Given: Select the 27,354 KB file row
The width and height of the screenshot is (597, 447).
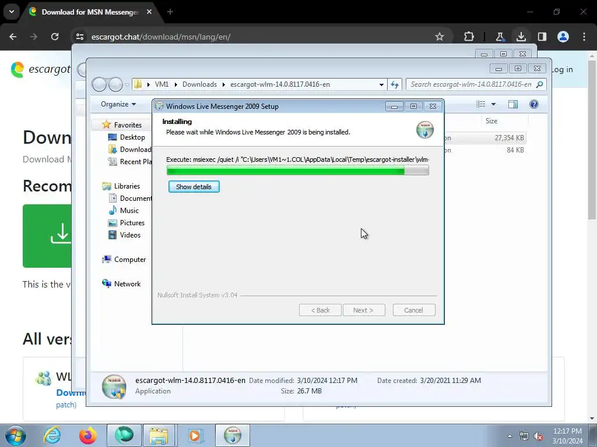Looking at the screenshot, I should [485, 137].
